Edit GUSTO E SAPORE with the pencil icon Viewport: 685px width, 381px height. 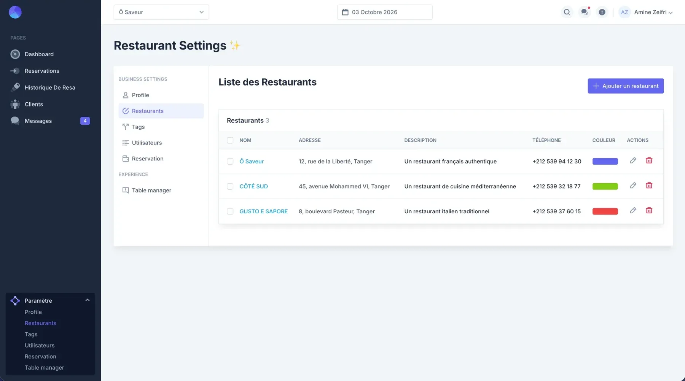633,210
